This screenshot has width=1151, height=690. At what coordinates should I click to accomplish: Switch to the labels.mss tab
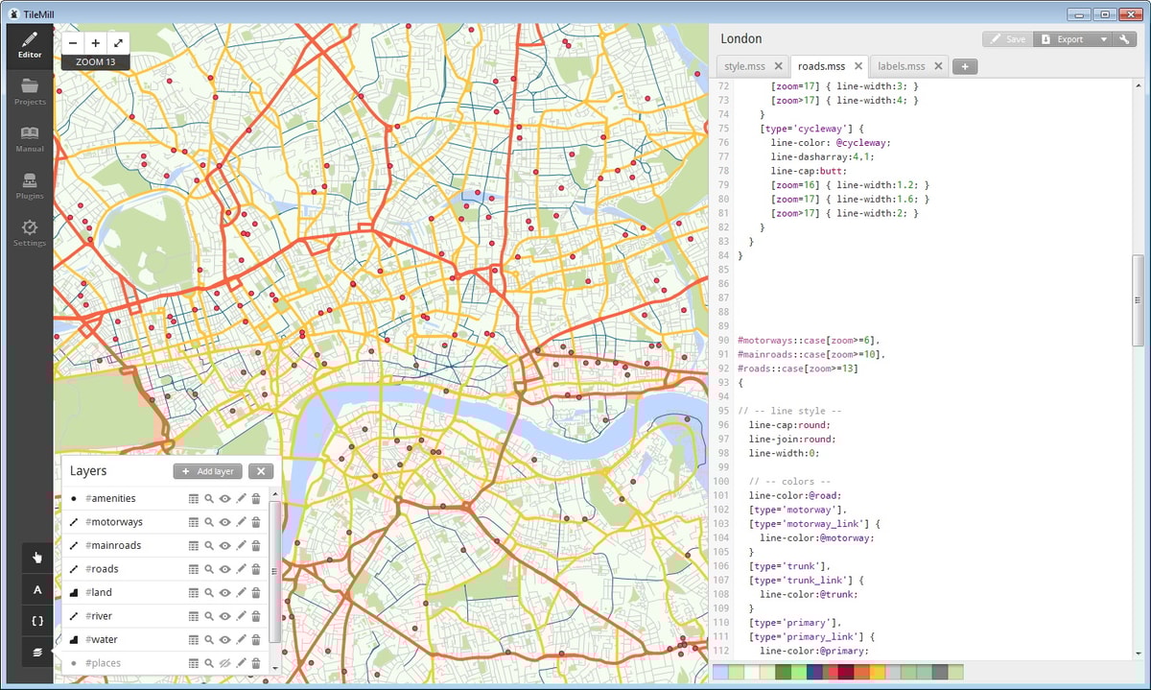[903, 66]
